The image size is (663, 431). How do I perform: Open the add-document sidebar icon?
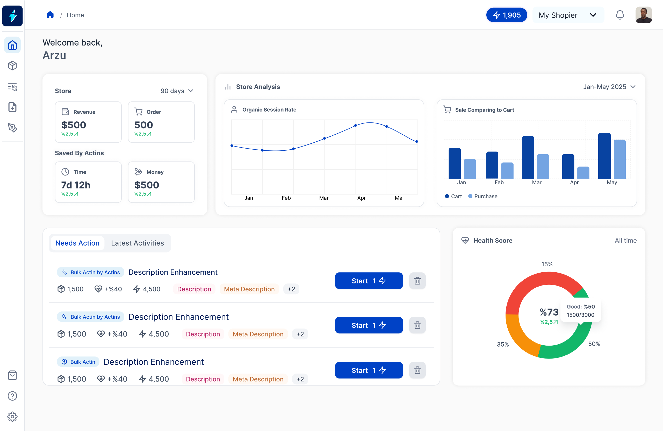click(x=12, y=107)
